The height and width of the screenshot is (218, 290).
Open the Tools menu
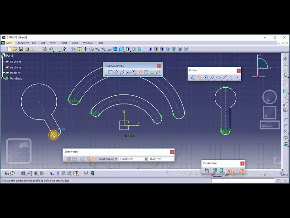(75, 43)
